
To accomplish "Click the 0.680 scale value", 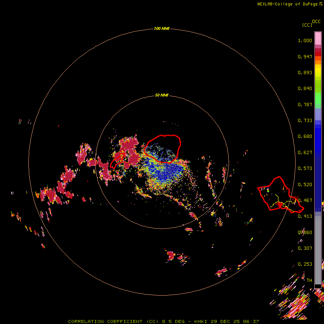I will 305,136.
